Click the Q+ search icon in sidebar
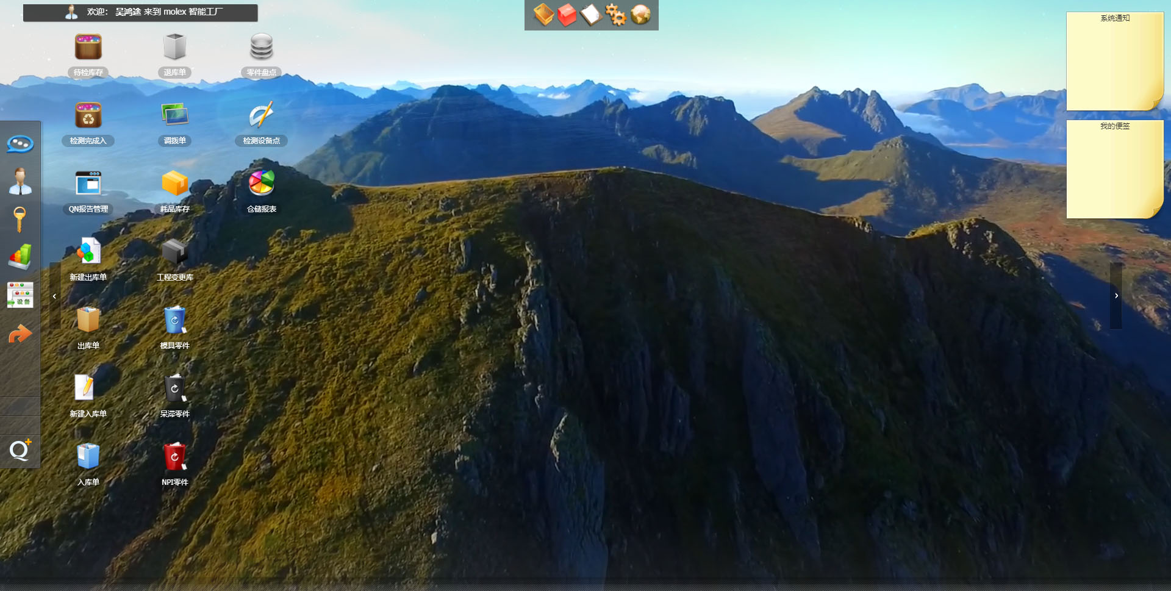 click(20, 450)
